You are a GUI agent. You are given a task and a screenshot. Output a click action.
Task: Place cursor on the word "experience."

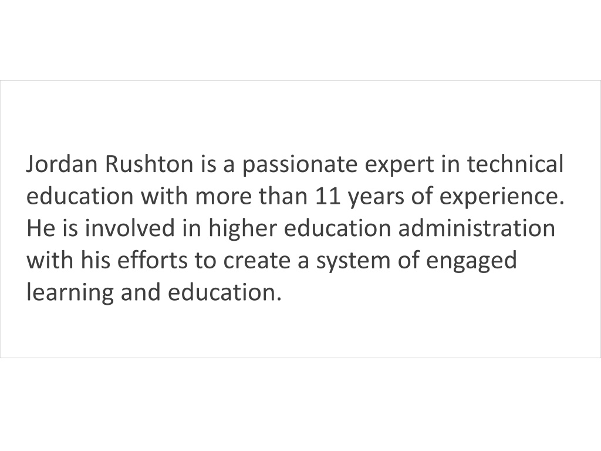click(502, 197)
